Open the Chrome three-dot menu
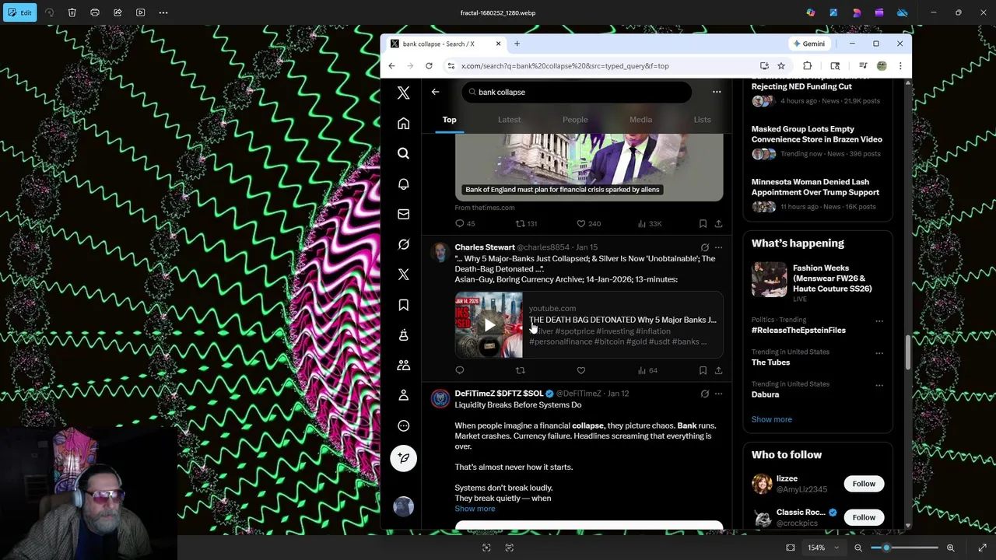 900,66
